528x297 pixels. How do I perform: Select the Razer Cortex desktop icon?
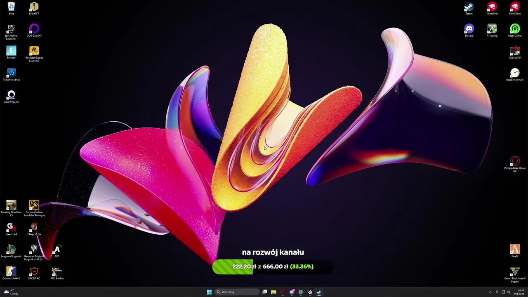515,31
